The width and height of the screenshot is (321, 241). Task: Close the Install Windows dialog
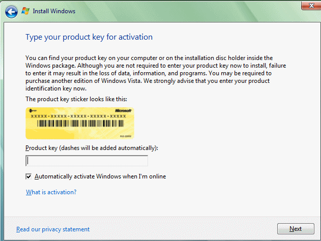click(311, 6)
